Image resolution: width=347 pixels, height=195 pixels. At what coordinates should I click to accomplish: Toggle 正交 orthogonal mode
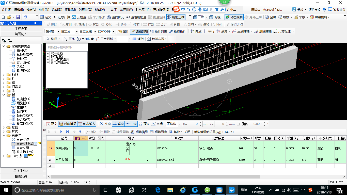[x=52, y=124]
